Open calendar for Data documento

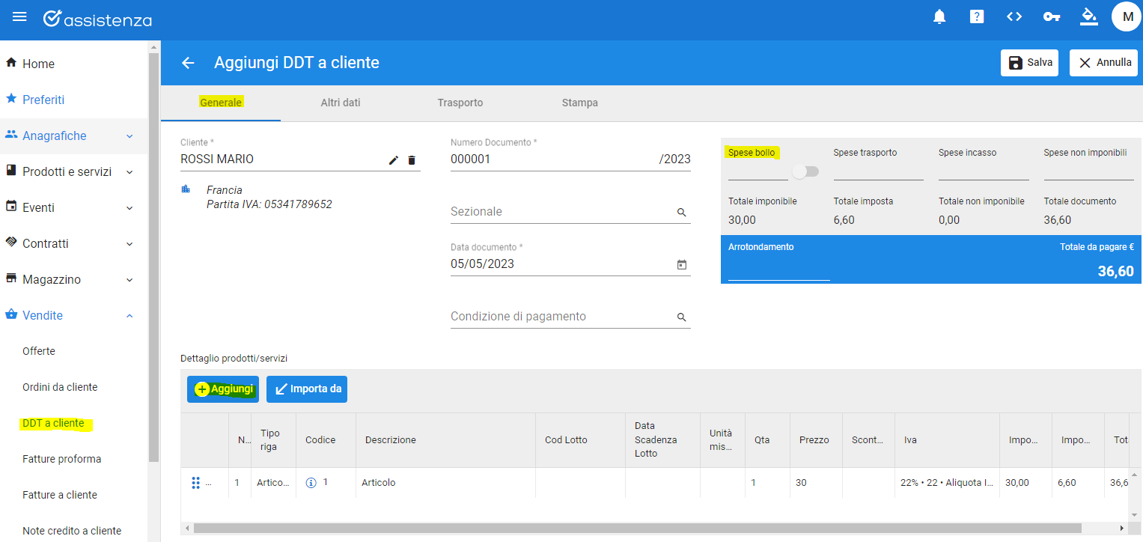pyautogui.click(x=682, y=264)
